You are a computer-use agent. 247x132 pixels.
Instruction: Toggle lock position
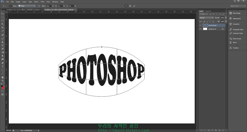coord(210,22)
